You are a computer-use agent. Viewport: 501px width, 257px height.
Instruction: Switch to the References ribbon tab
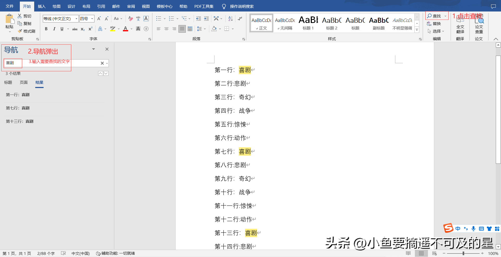coord(101,6)
